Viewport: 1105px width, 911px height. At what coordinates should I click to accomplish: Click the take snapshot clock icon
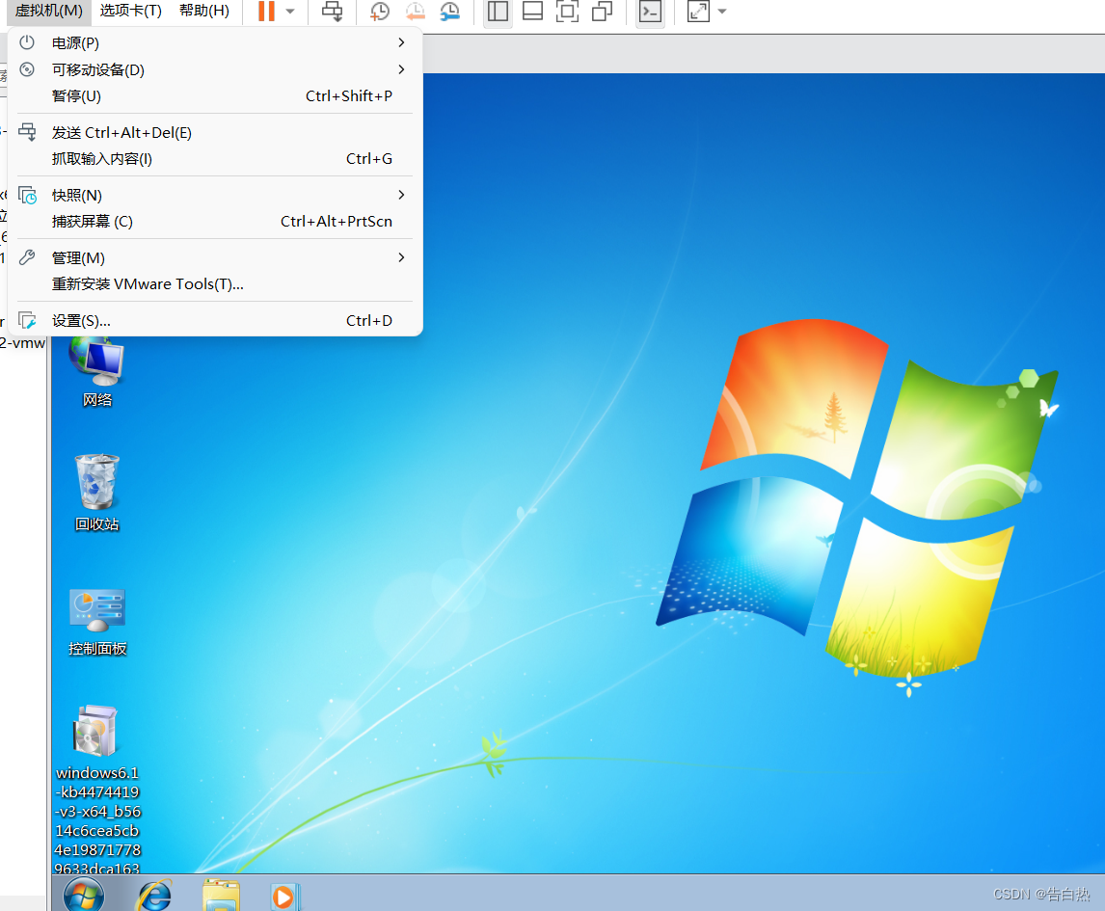point(380,12)
